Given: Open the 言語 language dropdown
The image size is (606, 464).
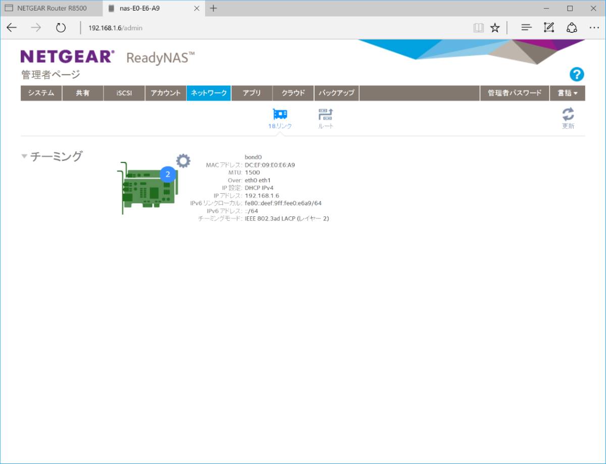Looking at the screenshot, I should click(x=567, y=93).
